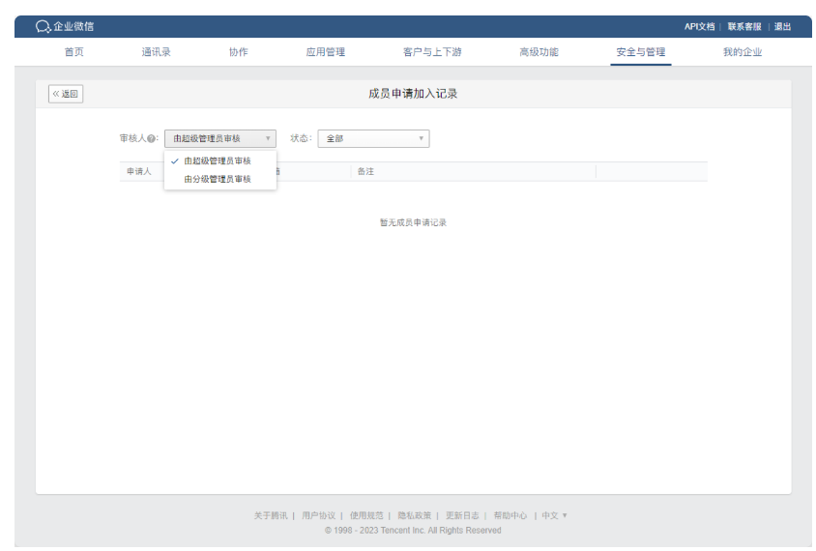Open the 状态 全部 dropdown

coord(373,139)
